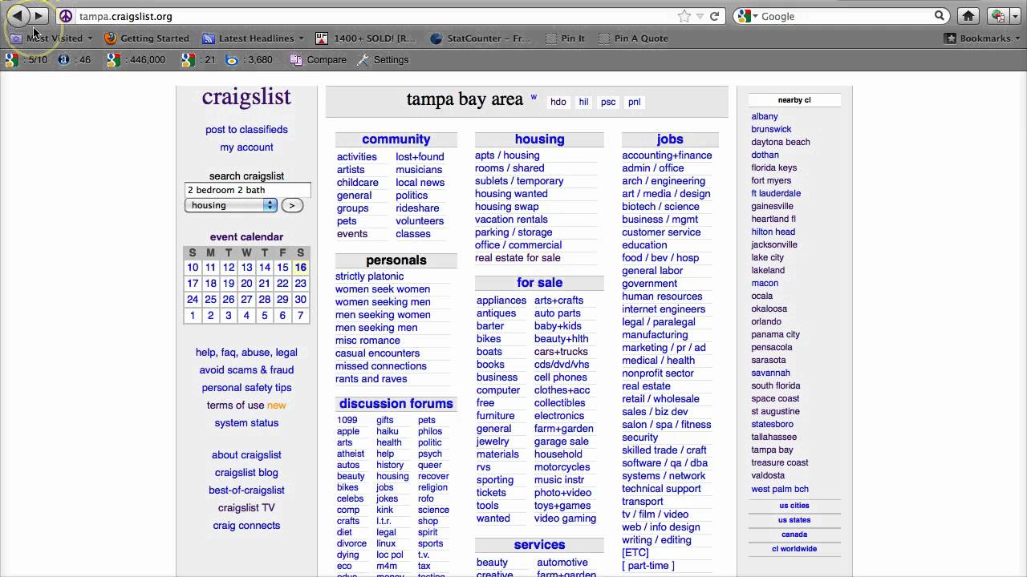Open the [ part-time ] jobs link
The height and width of the screenshot is (577, 1027).
pyautogui.click(x=648, y=566)
